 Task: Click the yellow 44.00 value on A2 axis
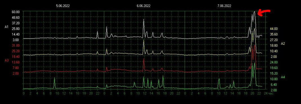(x=274, y=29)
